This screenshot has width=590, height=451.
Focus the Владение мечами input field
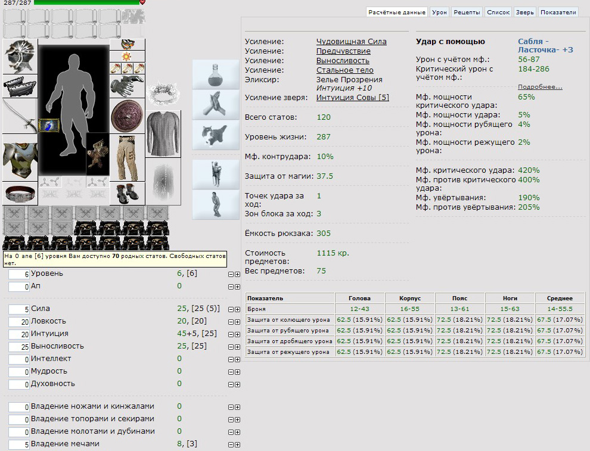click(19, 444)
